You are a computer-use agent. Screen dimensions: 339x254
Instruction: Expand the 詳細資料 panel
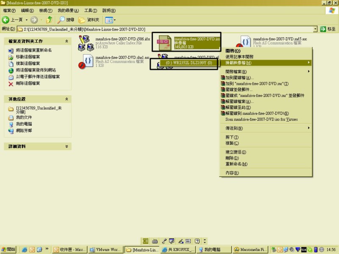[67, 146]
